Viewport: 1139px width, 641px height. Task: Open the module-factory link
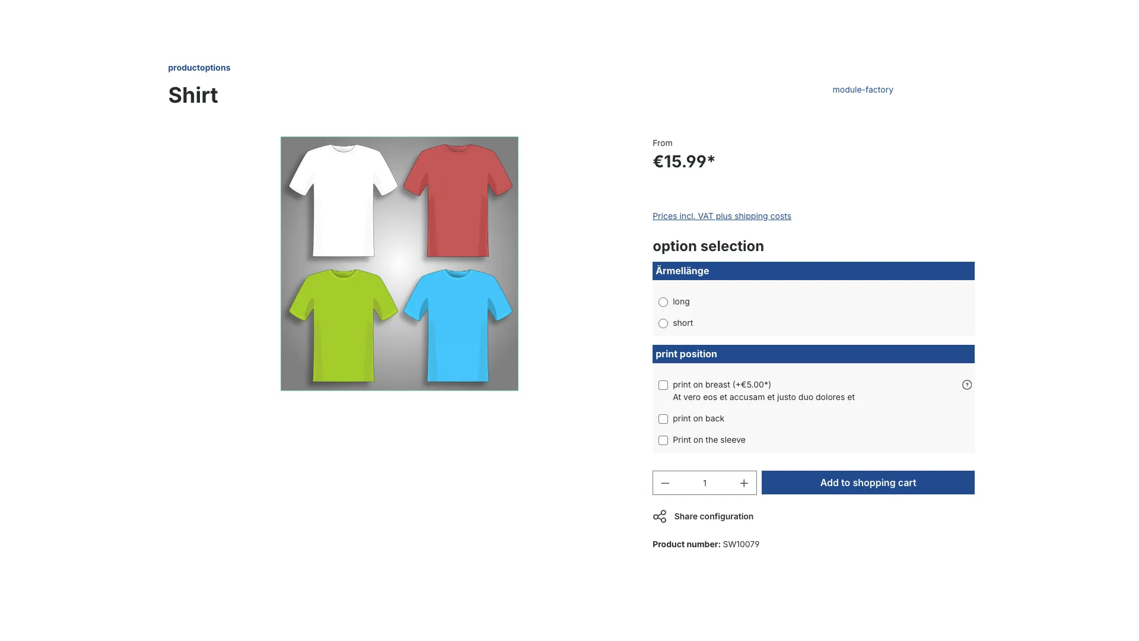pyautogui.click(x=863, y=90)
